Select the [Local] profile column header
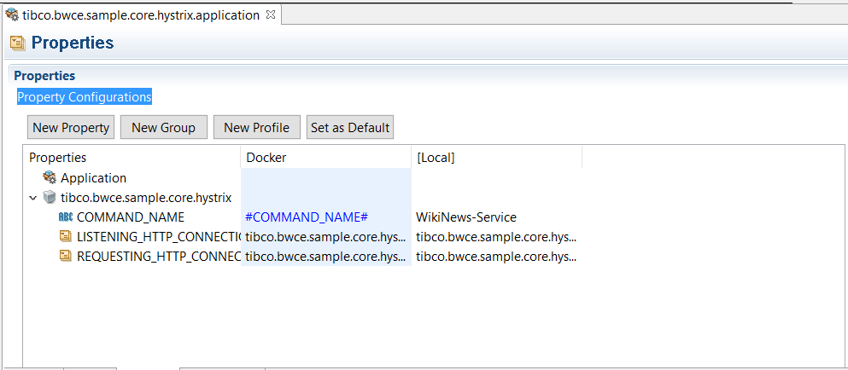 click(496, 157)
